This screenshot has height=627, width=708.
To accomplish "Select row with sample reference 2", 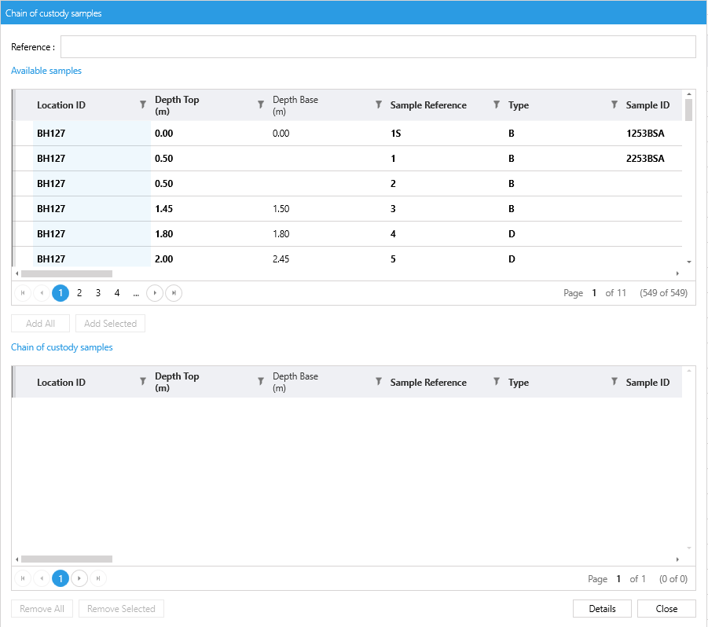I will (x=347, y=184).
